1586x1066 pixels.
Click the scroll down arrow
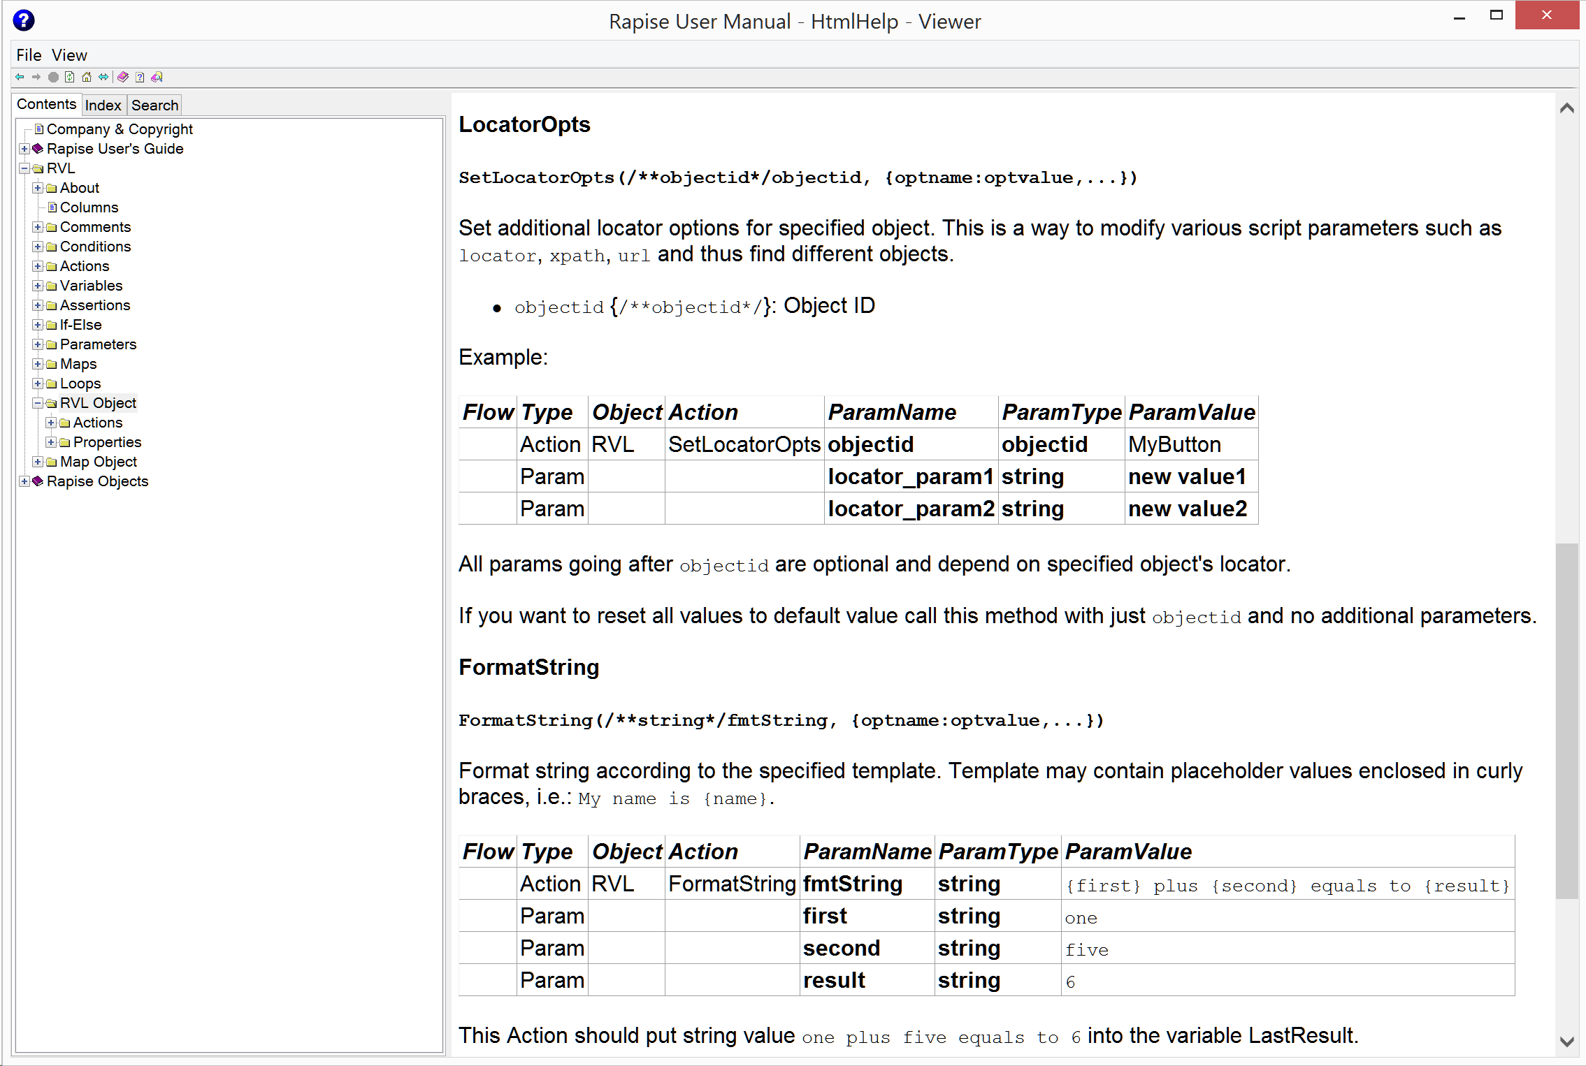click(1566, 1042)
